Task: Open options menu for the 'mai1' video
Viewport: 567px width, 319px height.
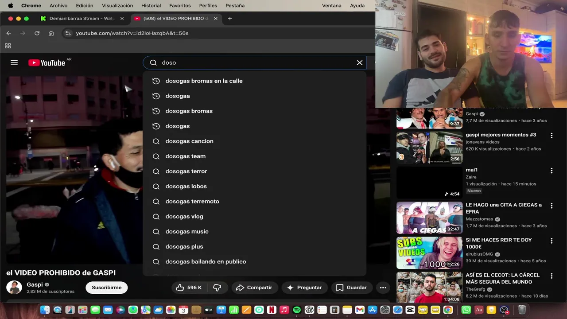Action: point(551,171)
